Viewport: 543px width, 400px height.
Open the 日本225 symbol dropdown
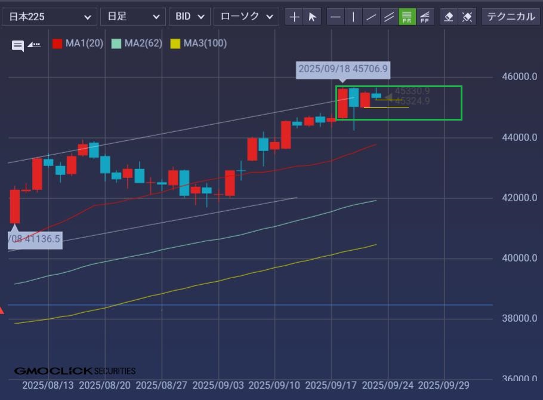(49, 17)
